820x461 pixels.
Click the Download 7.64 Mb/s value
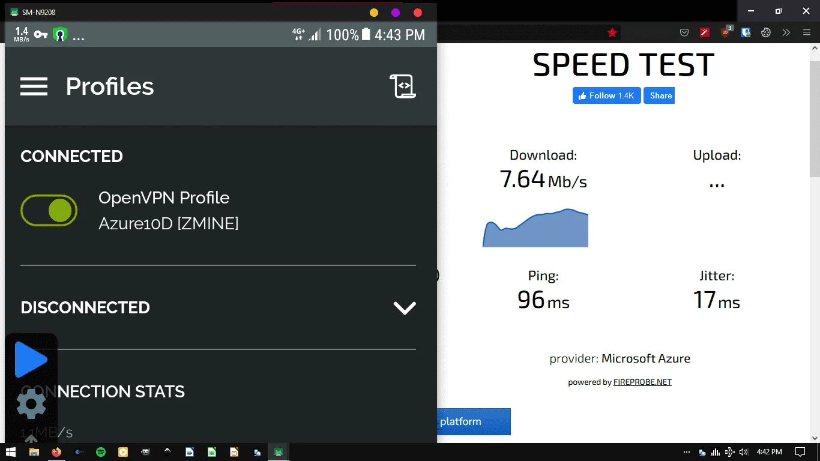point(543,179)
